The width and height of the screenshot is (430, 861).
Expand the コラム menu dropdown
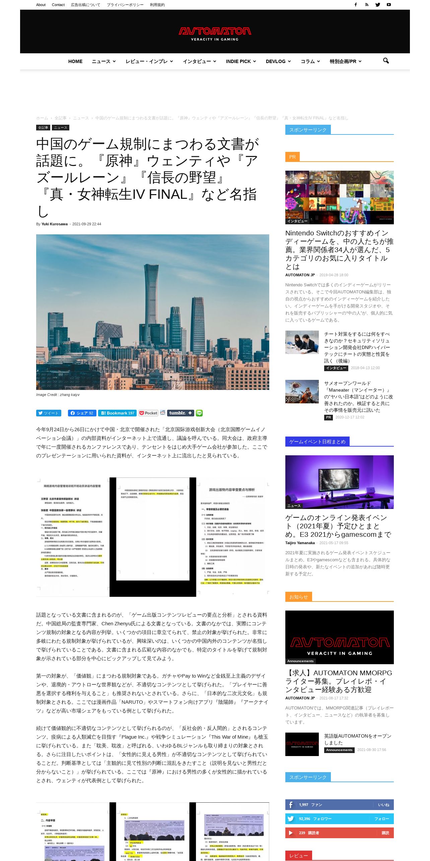tap(310, 61)
